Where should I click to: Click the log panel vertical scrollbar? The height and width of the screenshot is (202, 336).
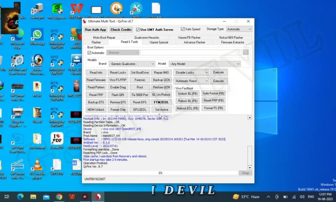click(x=249, y=155)
